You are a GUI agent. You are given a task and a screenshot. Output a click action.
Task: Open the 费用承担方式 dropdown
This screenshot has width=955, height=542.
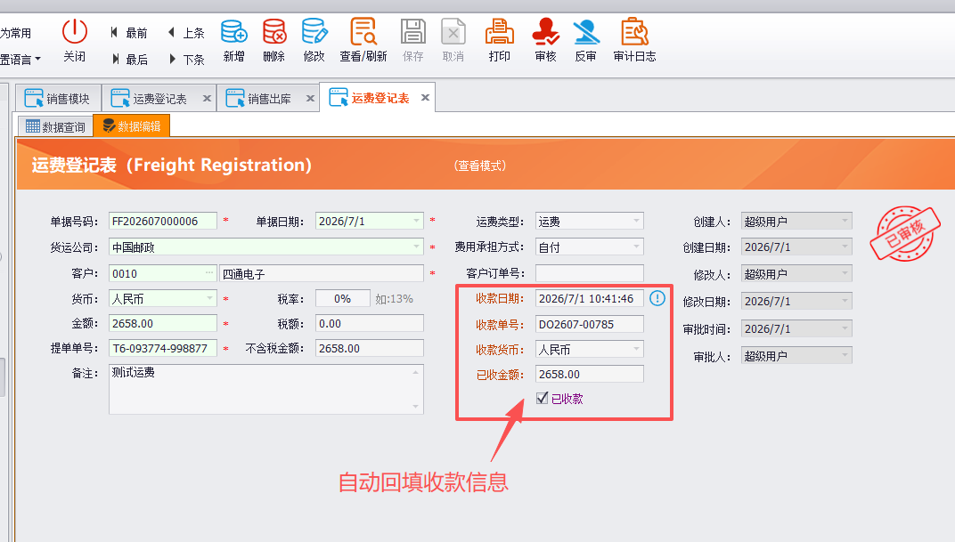(636, 247)
